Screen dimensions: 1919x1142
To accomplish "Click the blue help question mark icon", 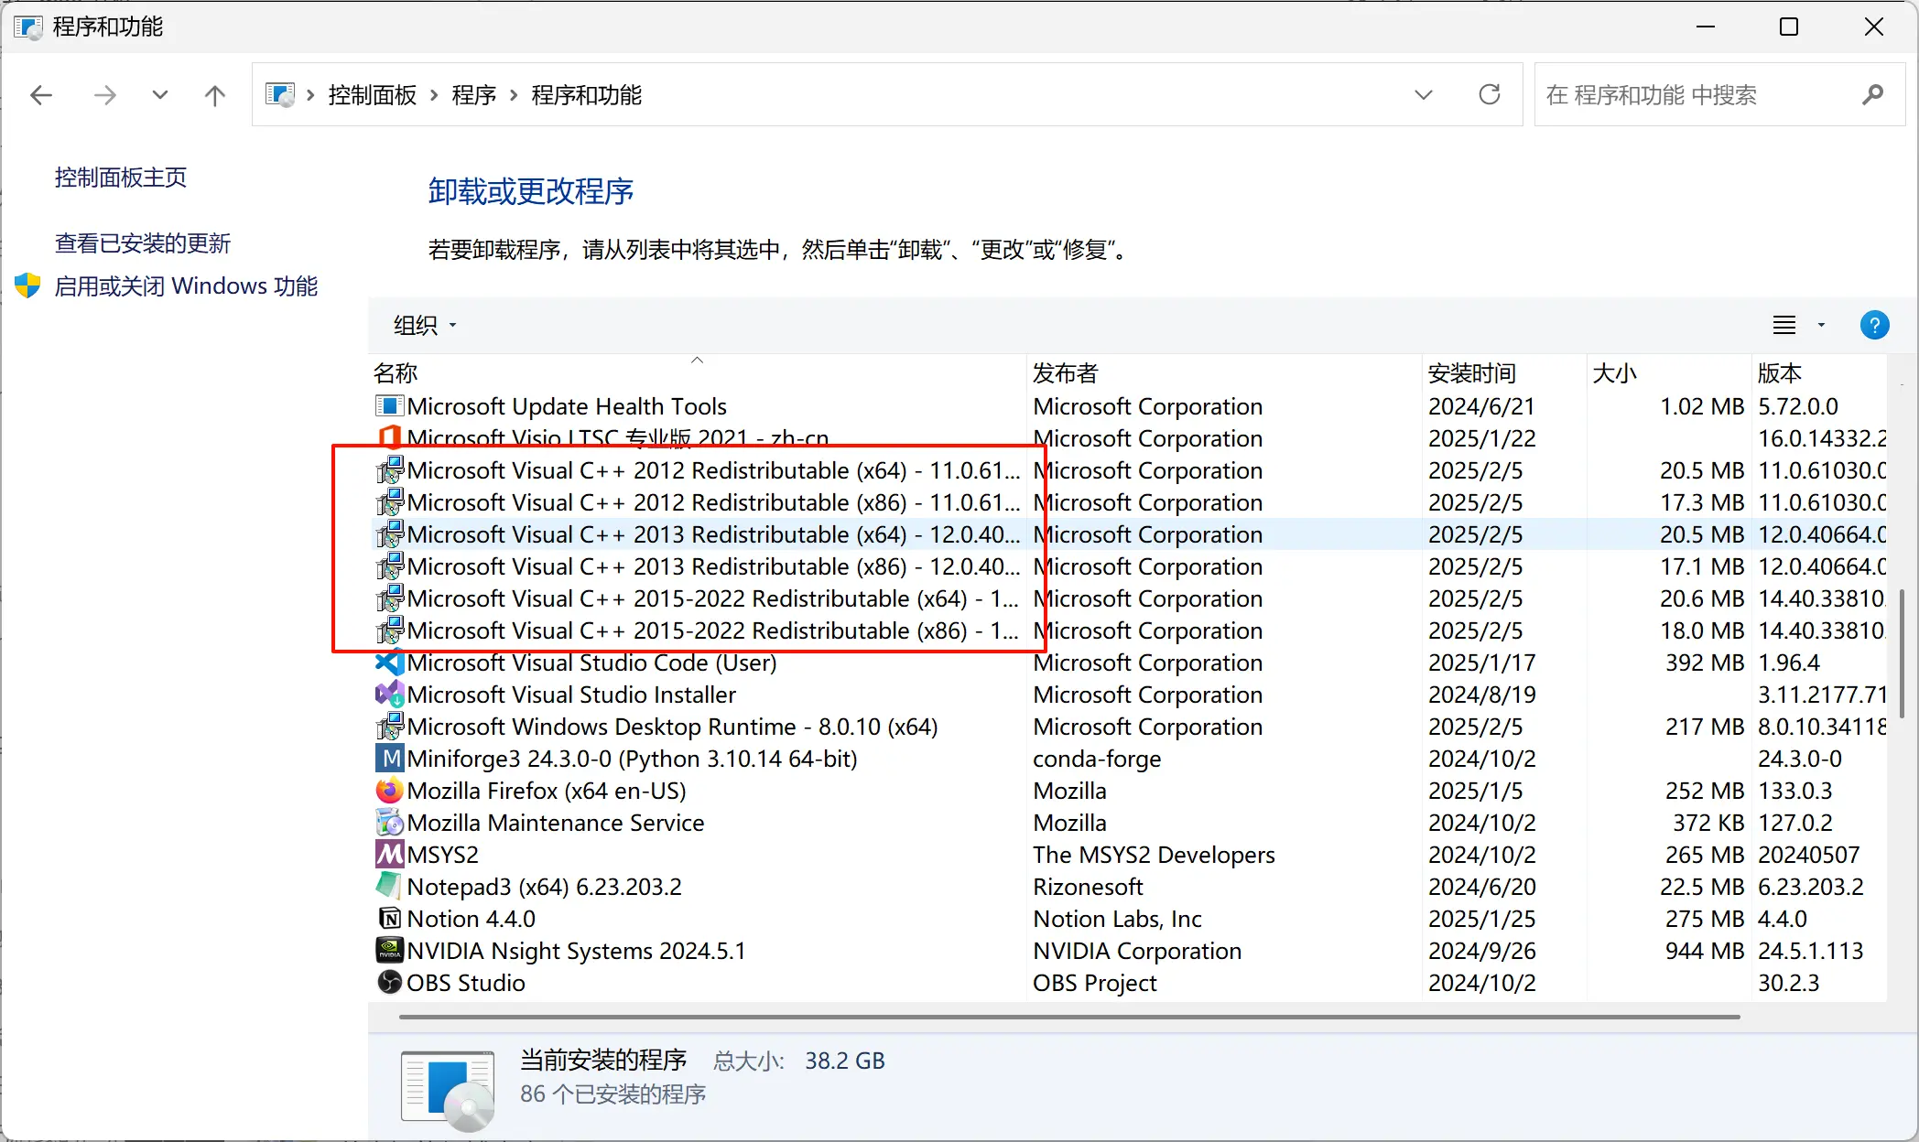I will coord(1874,325).
